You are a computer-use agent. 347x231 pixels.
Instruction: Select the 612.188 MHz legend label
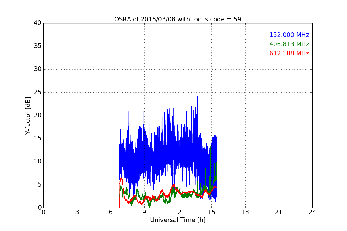point(289,53)
